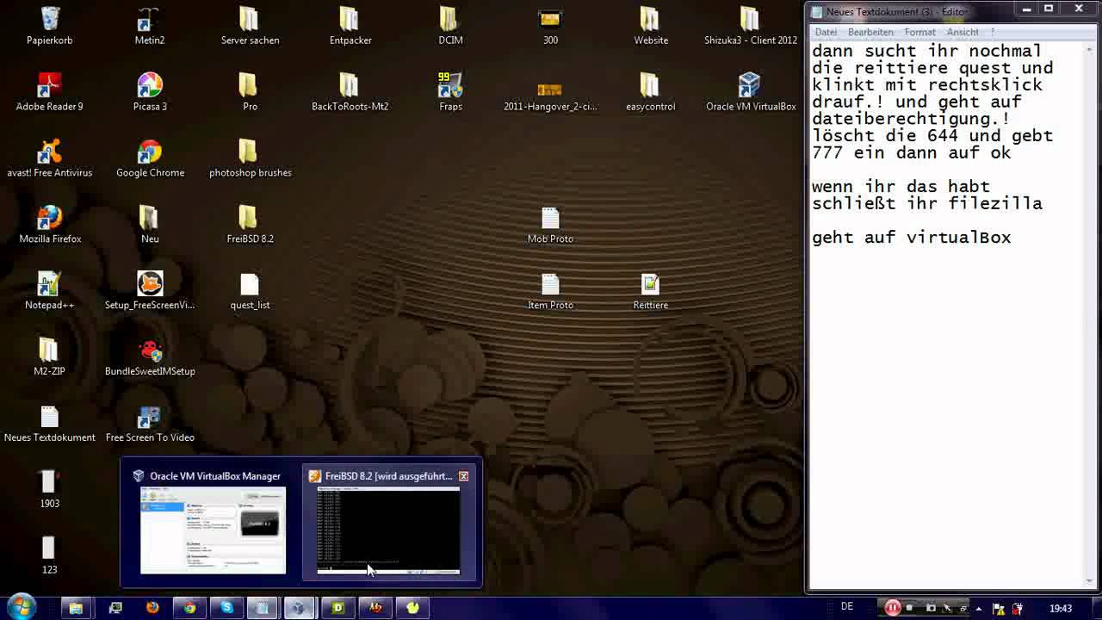Pause recording with the red tray button
Screen dimensions: 1102x620
pyautogui.click(x=893, y=608)
